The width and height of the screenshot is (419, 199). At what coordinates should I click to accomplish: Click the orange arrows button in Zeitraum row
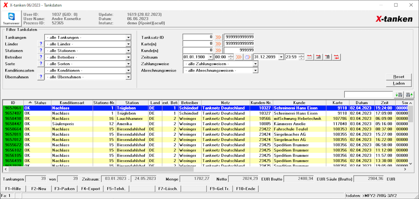(x=239, y=57)
